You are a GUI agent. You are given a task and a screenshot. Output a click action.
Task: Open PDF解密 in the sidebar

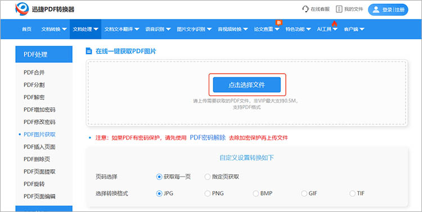click(x=34, y=97)
